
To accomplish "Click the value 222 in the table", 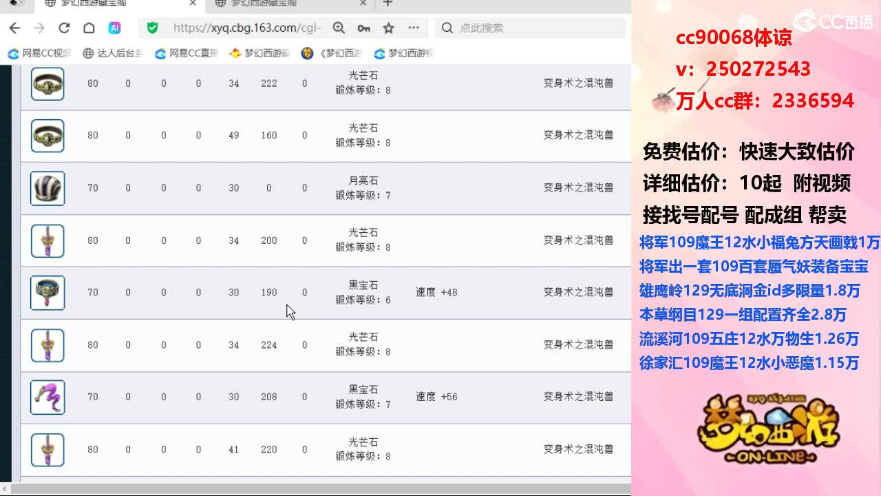I will [x=268, y=83].
